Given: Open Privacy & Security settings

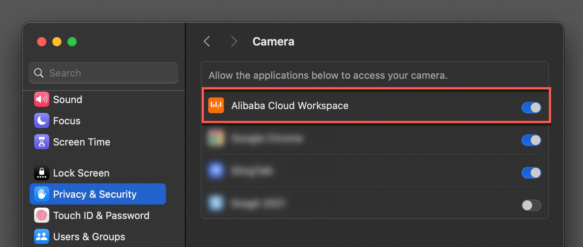Looking at the screenshot, I should point(95,194).
